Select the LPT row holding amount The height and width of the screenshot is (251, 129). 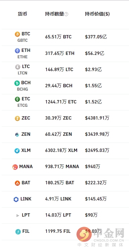click(58, 215)
